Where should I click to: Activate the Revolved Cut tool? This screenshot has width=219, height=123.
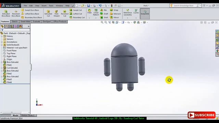(65, 13)
